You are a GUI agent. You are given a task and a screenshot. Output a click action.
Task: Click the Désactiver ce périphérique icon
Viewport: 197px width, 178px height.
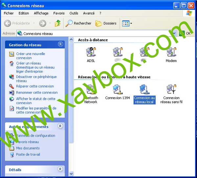11,77
